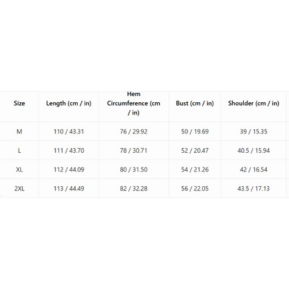Click the Shoulder (cm / in) header
The width and height of the screenshot is (289, 289).
[x=254, y=104]
